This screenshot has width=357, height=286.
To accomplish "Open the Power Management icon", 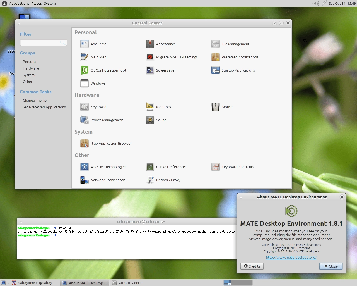I will [85, 120].
